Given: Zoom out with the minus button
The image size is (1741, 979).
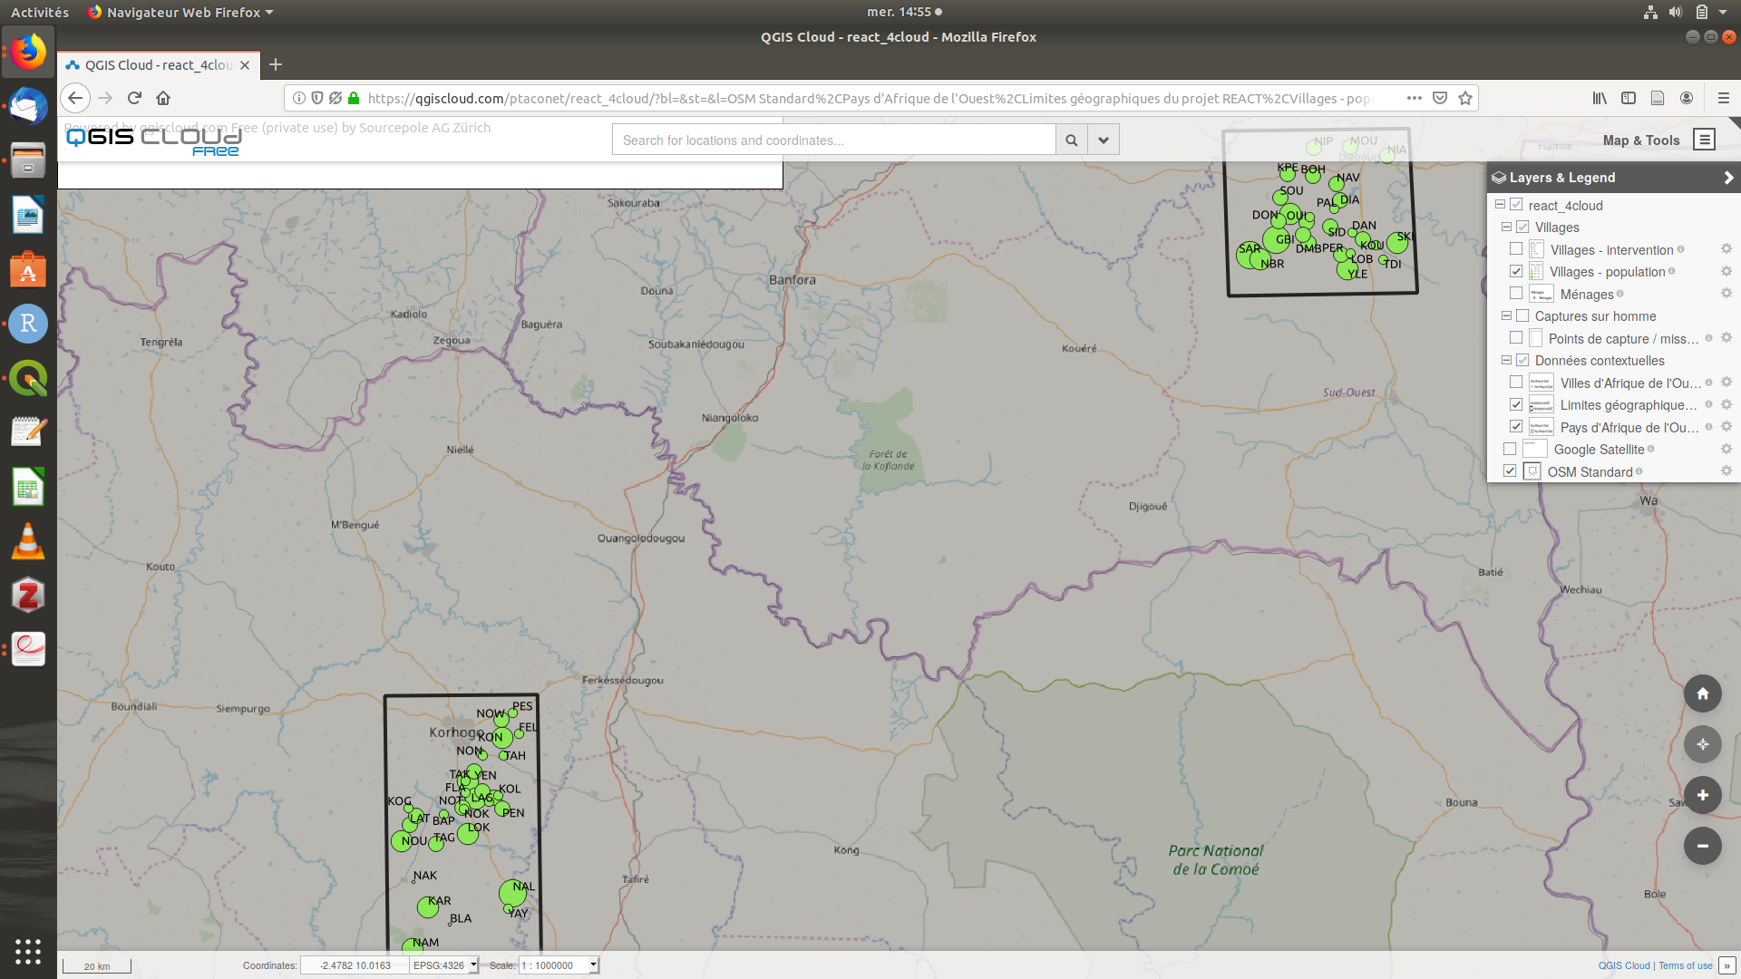Looking at the screenshot, I should tap(1702, 846).
